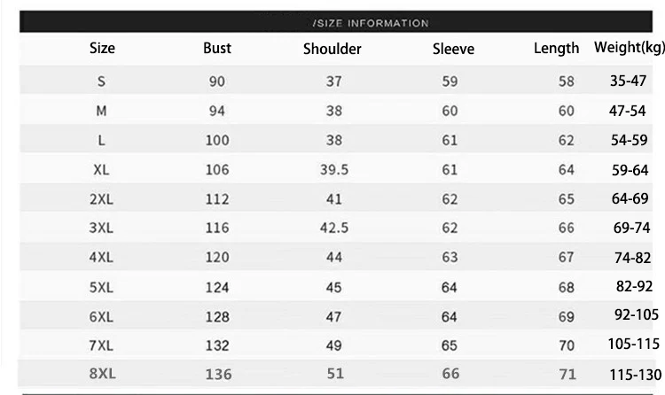Image resolution: width=665 pixels, height=395 pixels.
Task: Click bust value 106
Action: coord(217,169)
